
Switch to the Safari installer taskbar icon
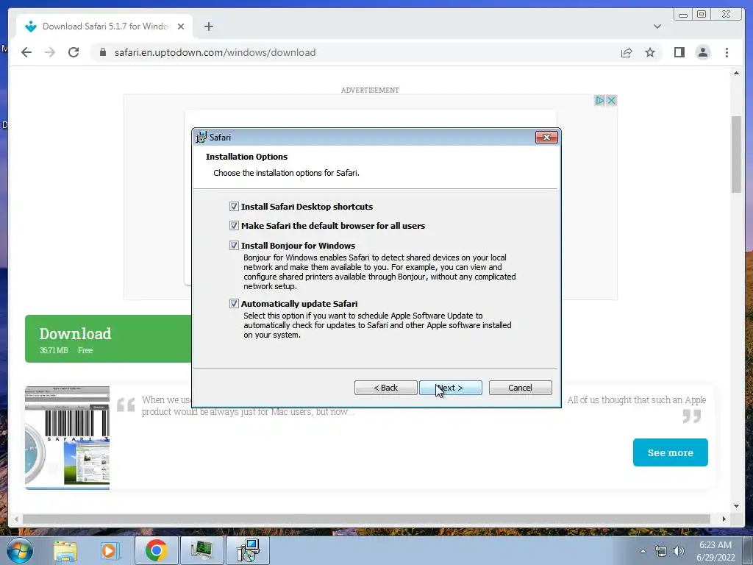(248, 550)
